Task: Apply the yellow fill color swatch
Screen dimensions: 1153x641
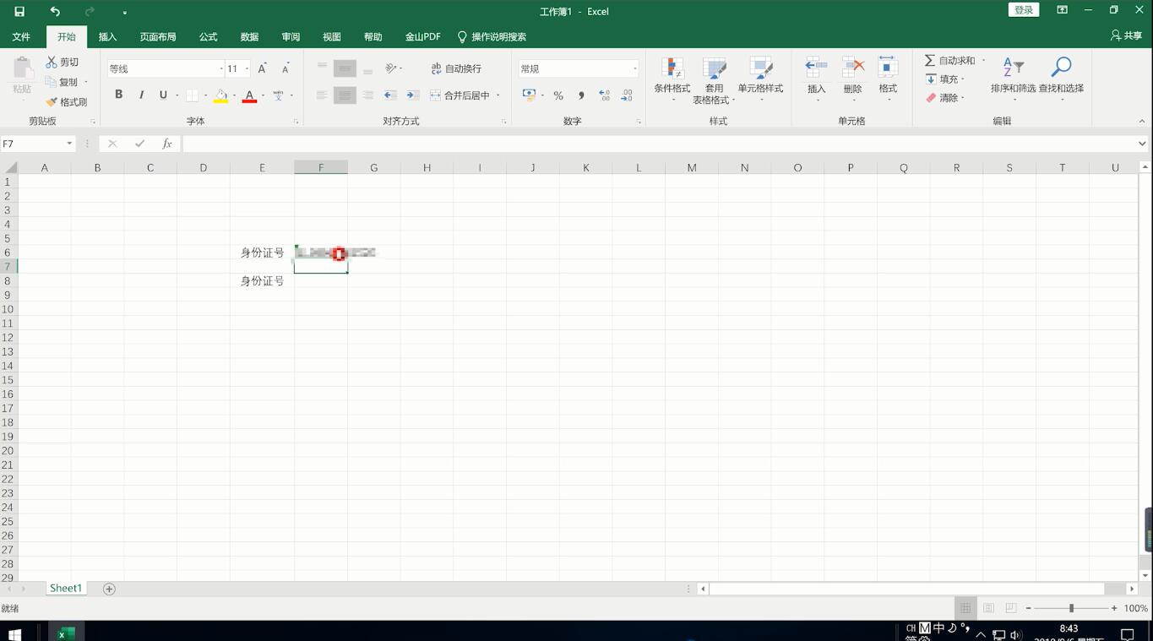Action: click(x=220, y=95)
